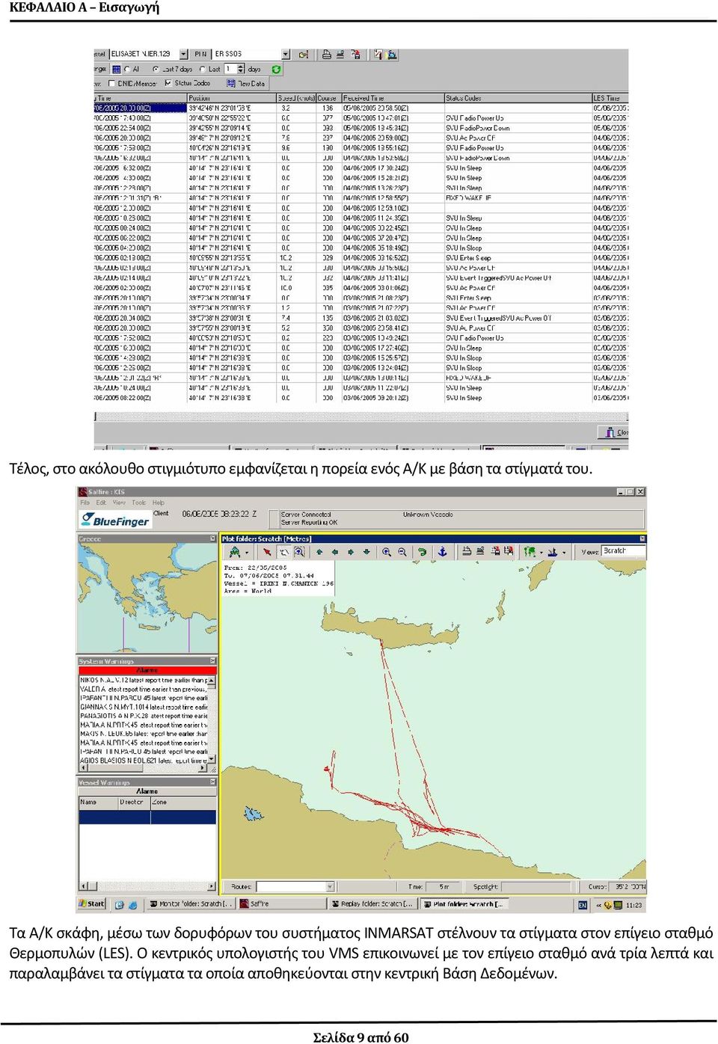Screen dimensions: 718x1044
Task: Select the AGIOS BLASIOS warning row
Action: coord(144,761)
